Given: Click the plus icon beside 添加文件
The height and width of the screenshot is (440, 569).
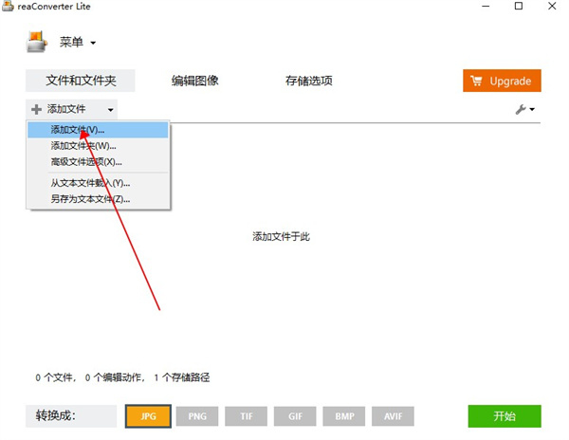Looking at the screenshot, I should click(36, 110).
